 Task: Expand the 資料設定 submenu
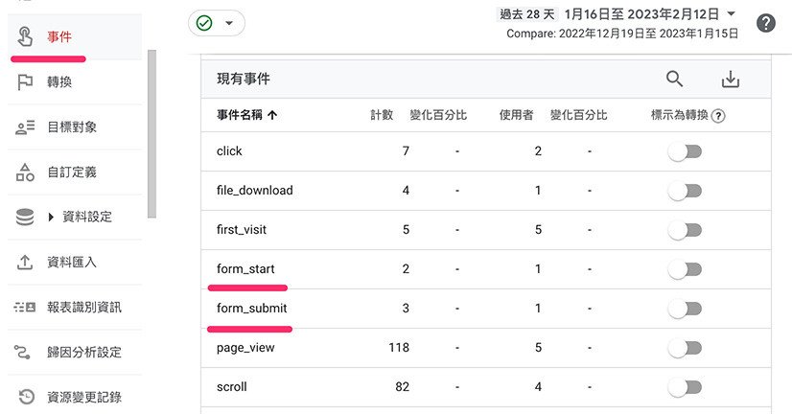(52, 218)
